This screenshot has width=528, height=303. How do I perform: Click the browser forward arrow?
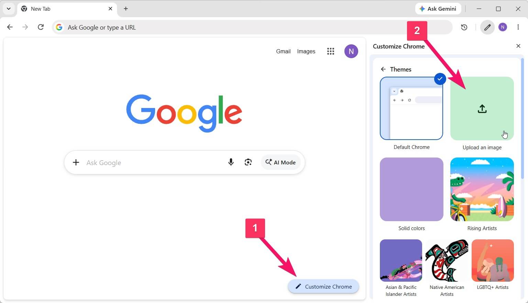click(25, 27)
